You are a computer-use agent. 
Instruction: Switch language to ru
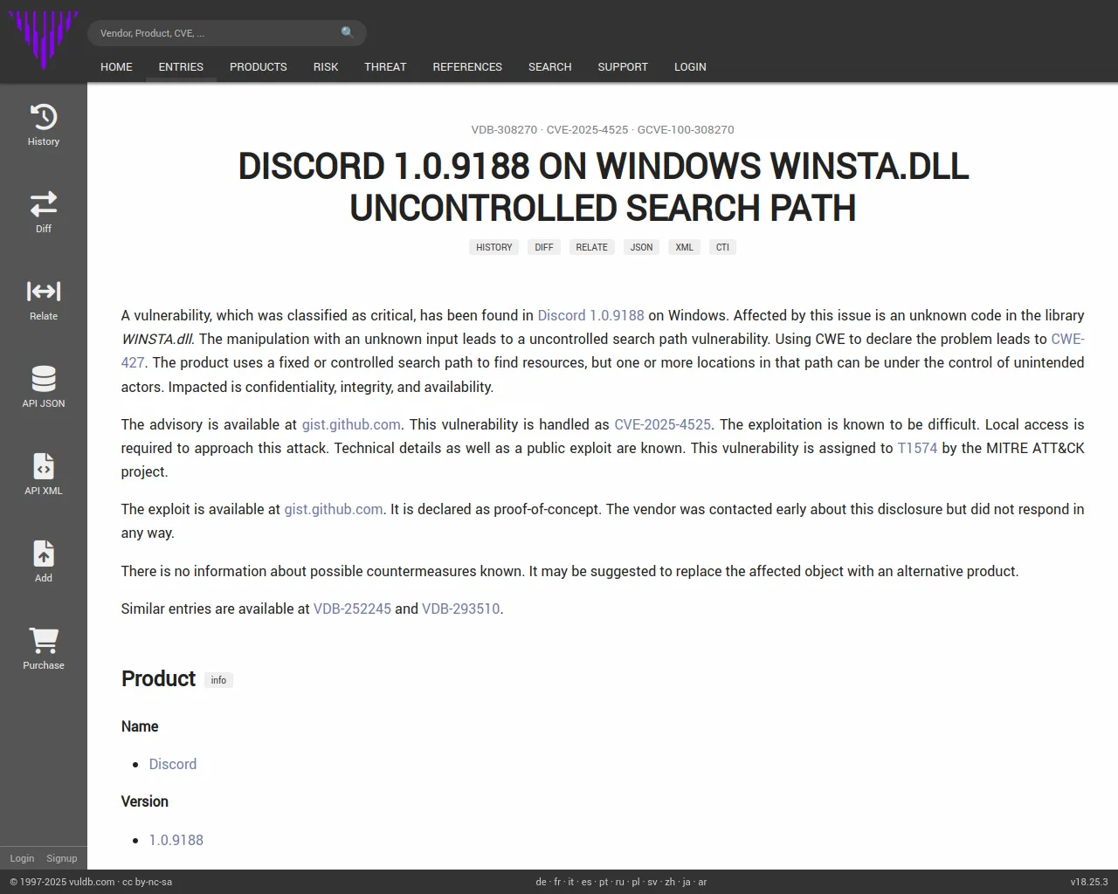coord(620,882)
